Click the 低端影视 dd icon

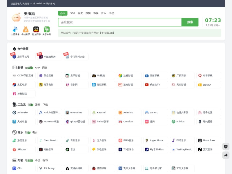coord(94,85)
